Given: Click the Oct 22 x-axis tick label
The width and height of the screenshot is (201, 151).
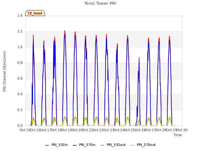Looking at the screenshot, I should [x=98, y=130].
